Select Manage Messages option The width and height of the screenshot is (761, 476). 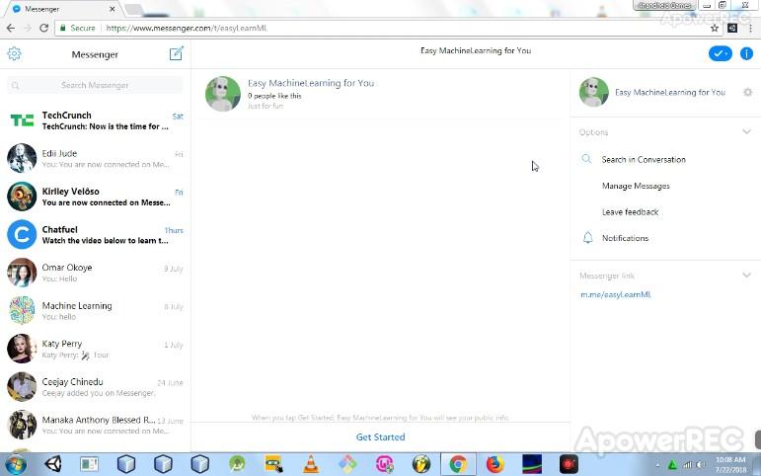[636, 186]
